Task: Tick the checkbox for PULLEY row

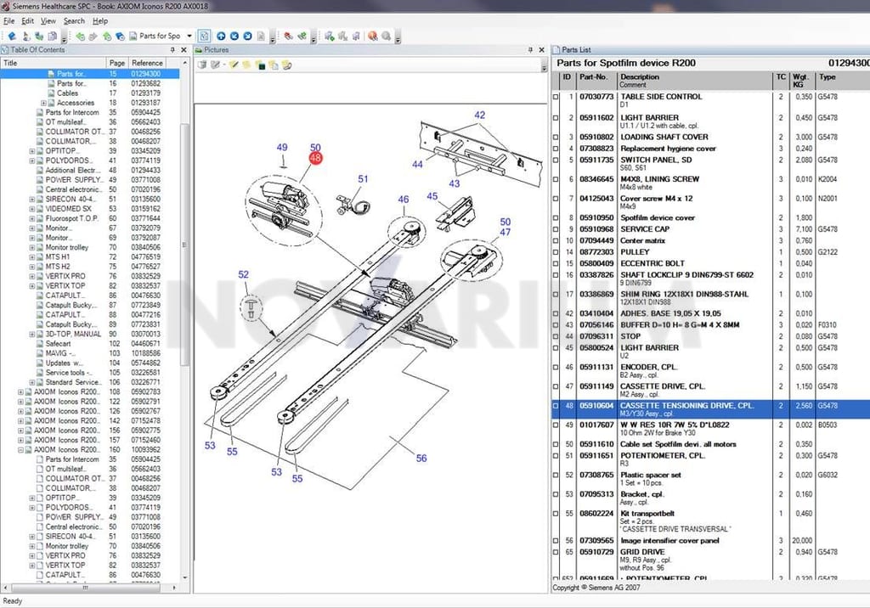Action: 556,252
